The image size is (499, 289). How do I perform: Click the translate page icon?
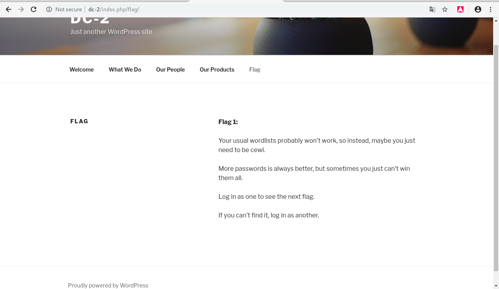pos(432,9)
